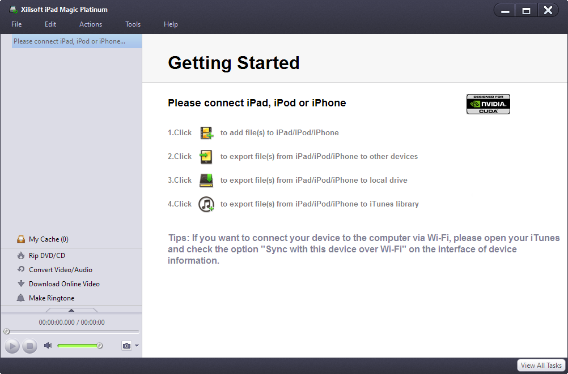Image resolution: width=568 pixels, height=374 pixels.
Task: Open the Tools menu
Action: pyautogui.click(x=133, y=24)
